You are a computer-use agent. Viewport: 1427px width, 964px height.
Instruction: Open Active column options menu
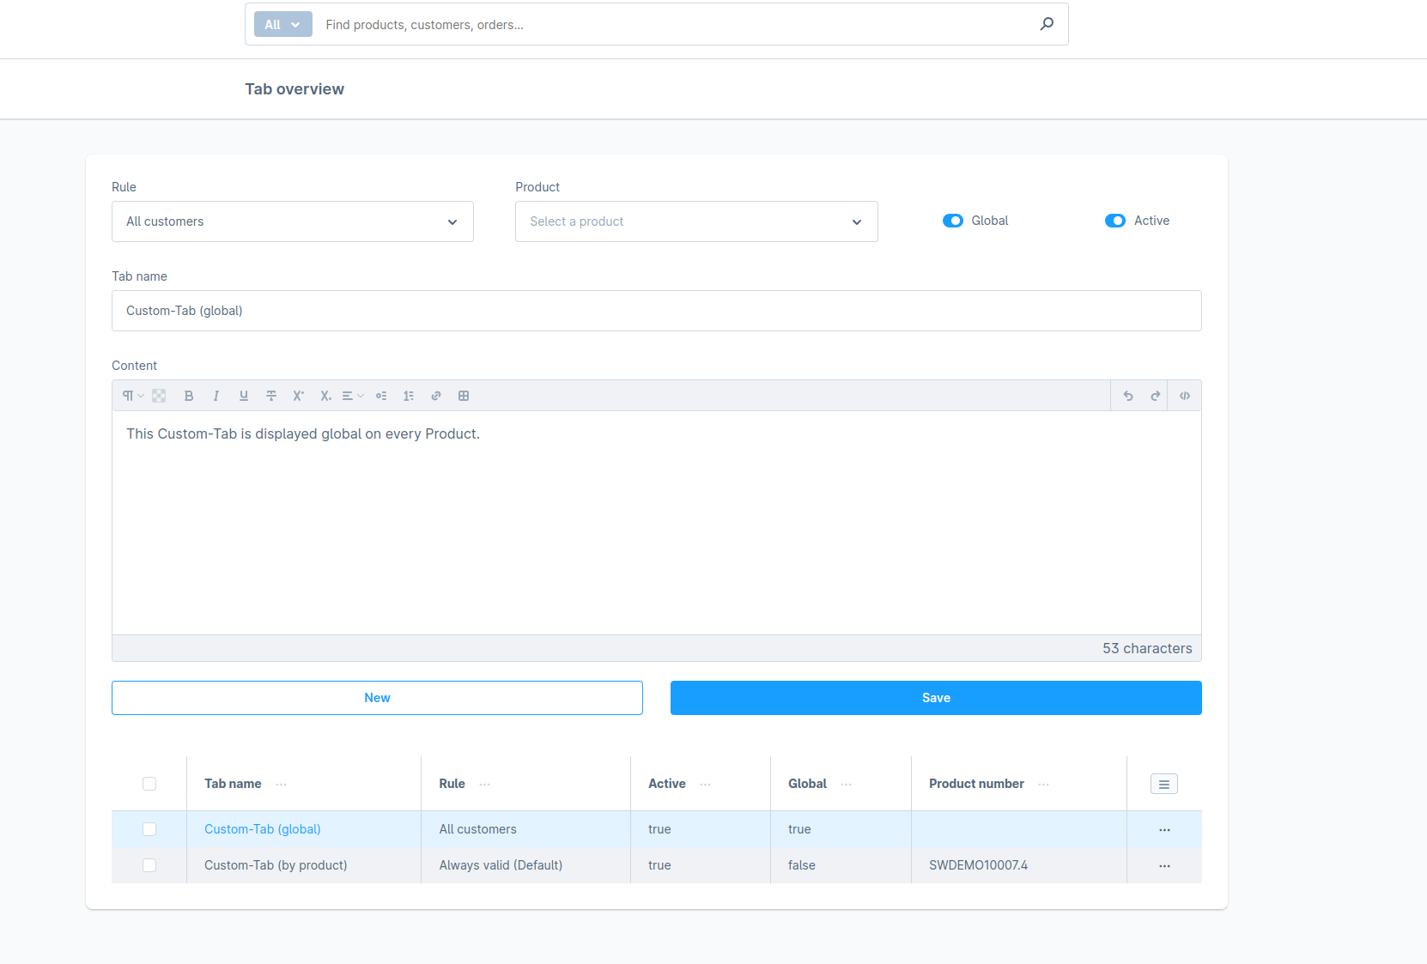[706, 785]
